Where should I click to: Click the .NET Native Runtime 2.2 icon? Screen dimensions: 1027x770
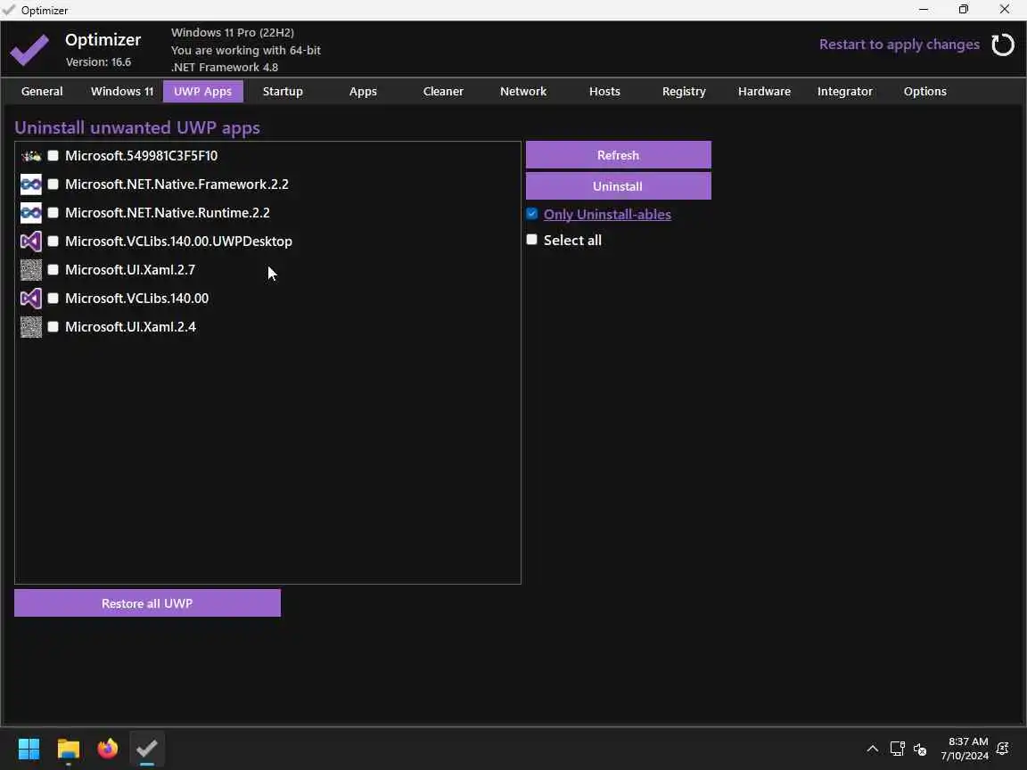[31, 213]
